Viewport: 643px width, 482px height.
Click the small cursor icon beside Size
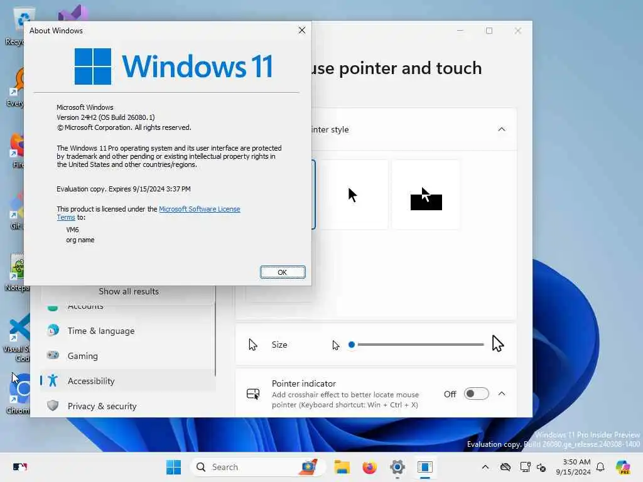336,346
